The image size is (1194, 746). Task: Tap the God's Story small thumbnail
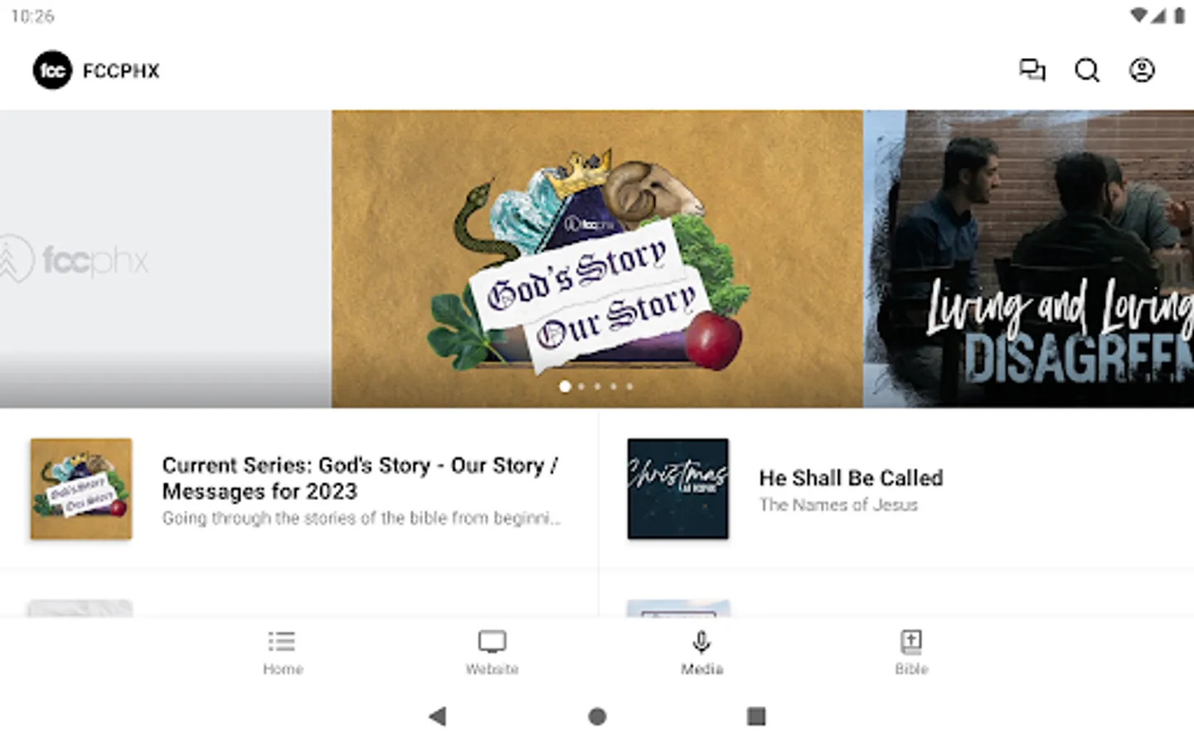(81, 489)
